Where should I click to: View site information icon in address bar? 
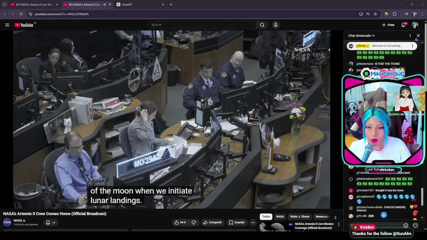pyautogui.click(x=30, y=14)
